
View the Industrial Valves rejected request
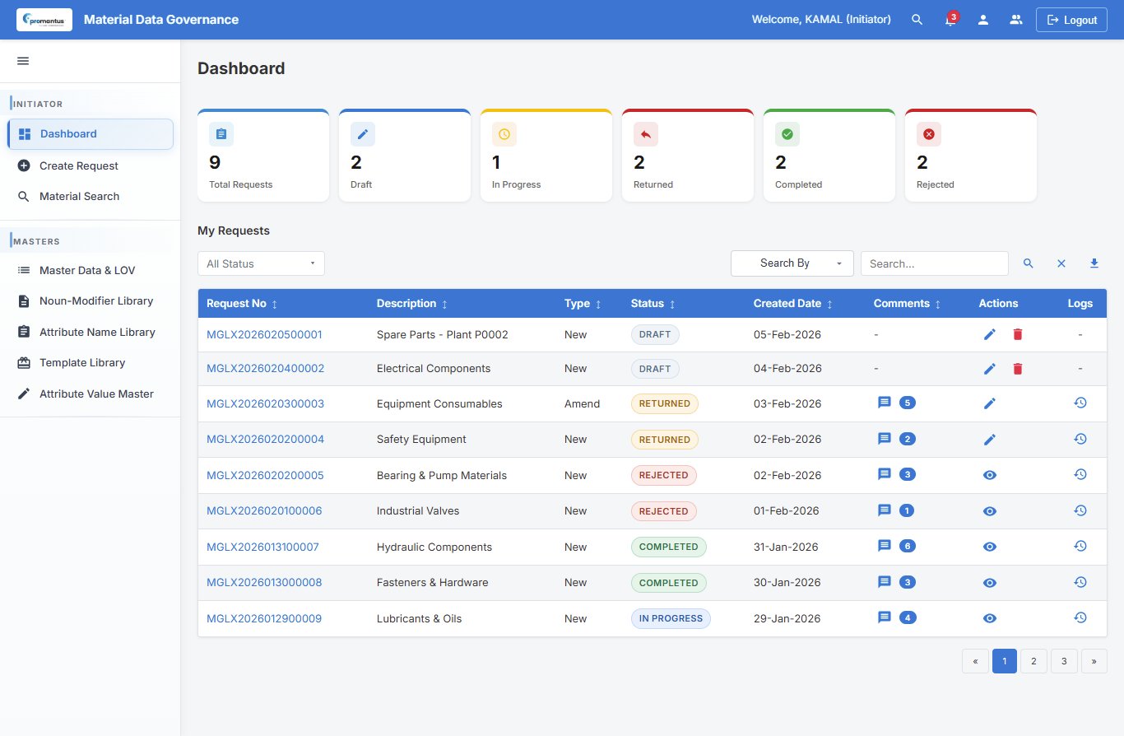click(989, 510)
